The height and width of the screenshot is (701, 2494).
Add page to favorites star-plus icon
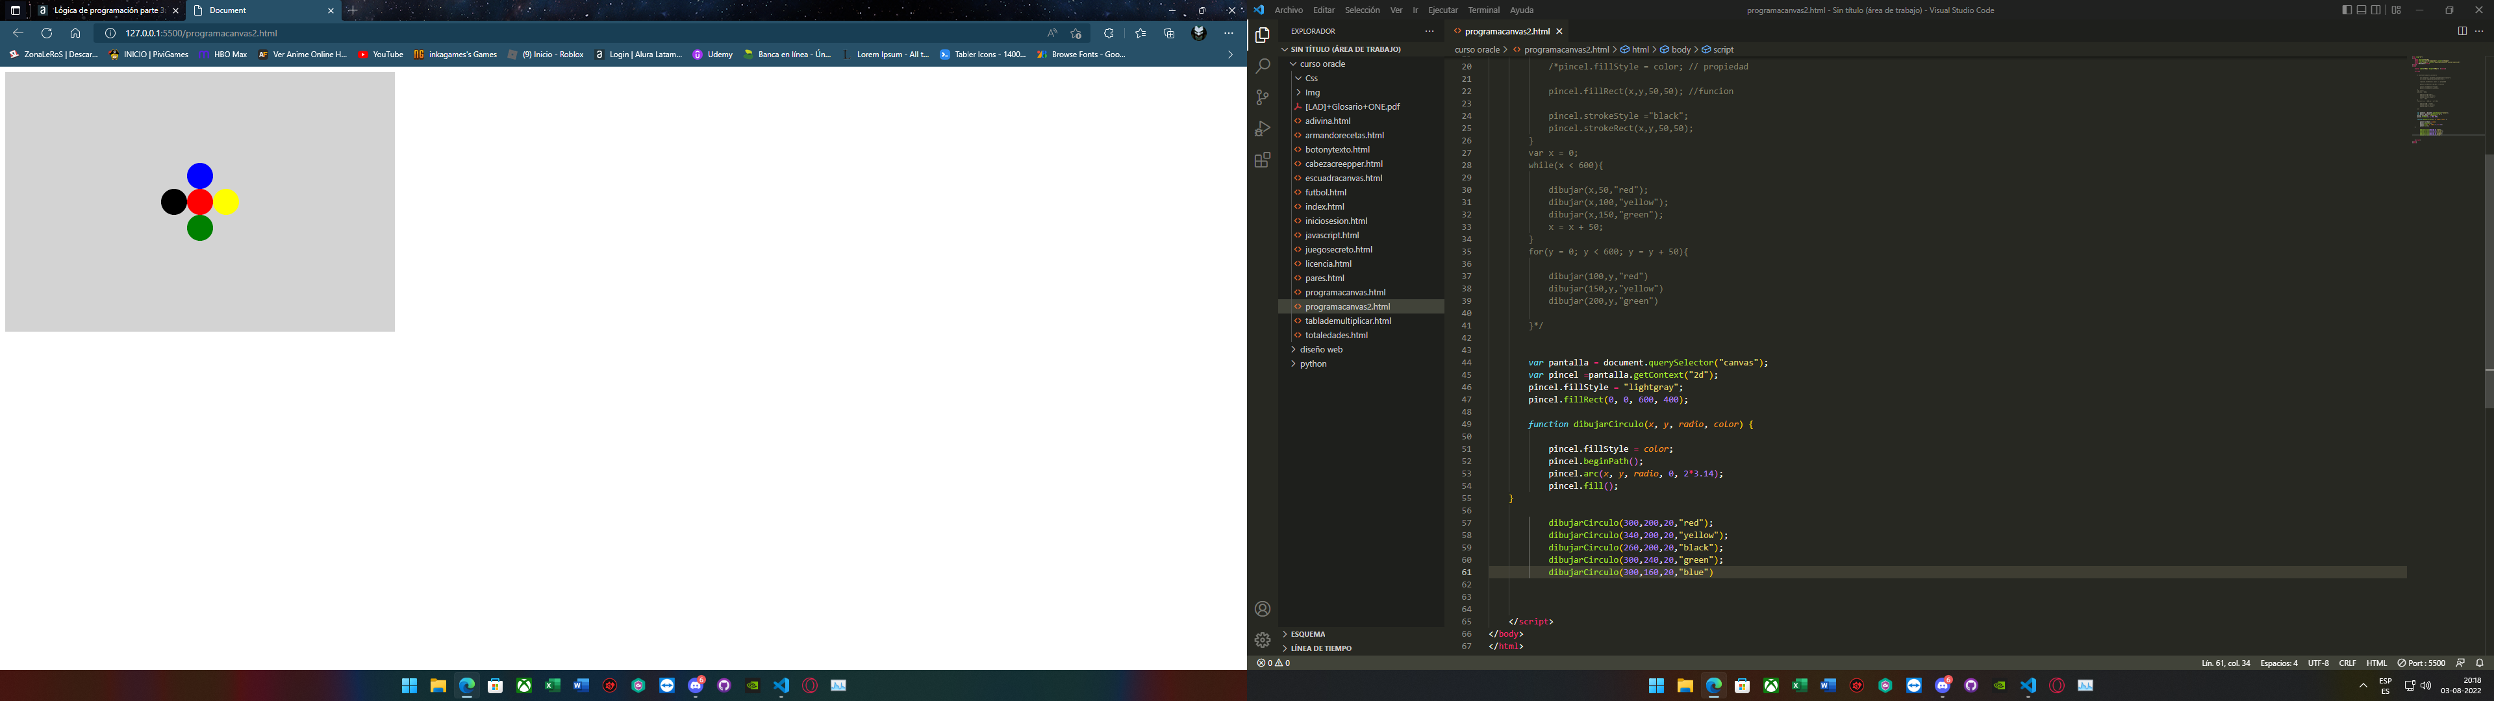click(1076, 33)
